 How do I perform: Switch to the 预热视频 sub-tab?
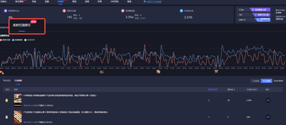[x=7, y=80]
